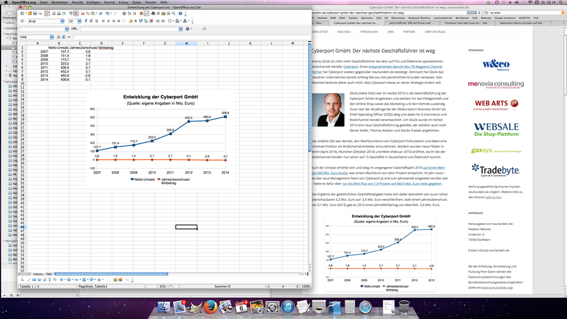This screenshot has height=319, width=567.
Task: Click the Export as PDF icon
Action: point(54,13)
